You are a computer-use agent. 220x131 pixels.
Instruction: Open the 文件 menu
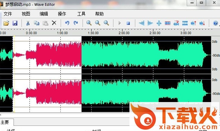8,14
